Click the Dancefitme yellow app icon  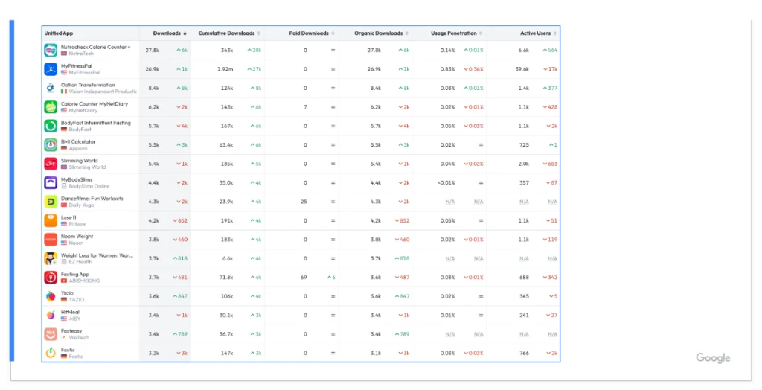click(x=51, y=202)
